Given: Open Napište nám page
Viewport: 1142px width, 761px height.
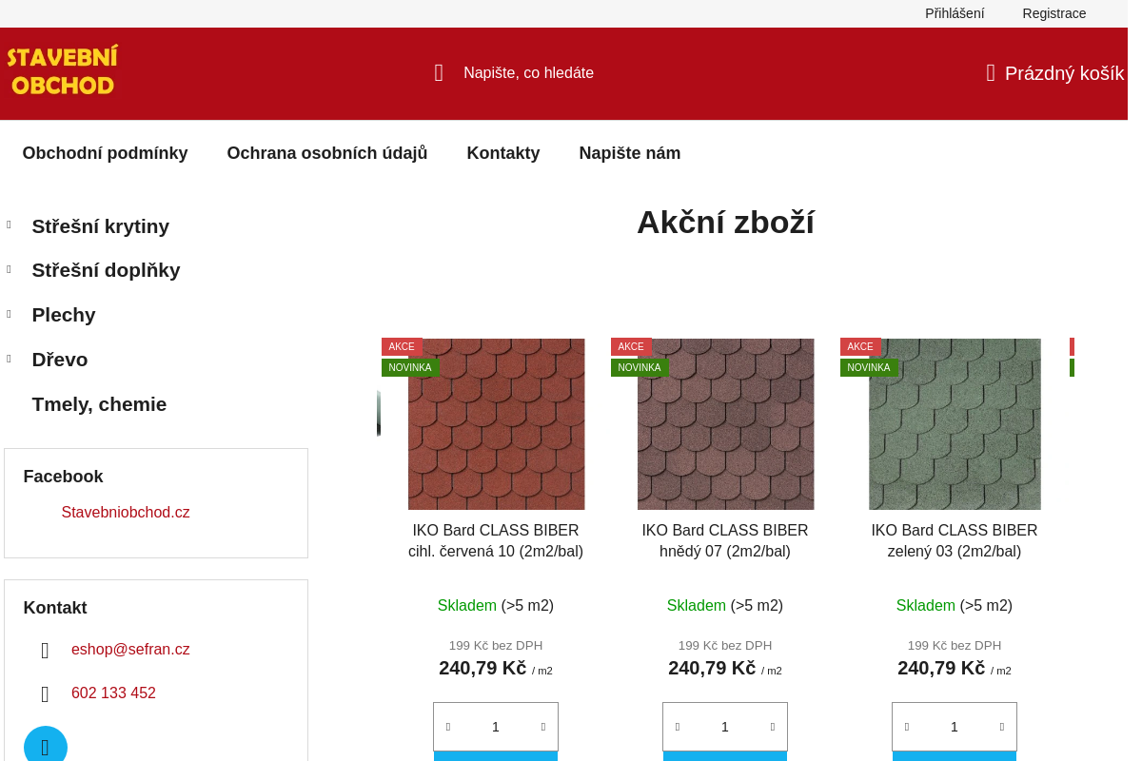Looking at the screenshot, I should (x=629, y=152).
